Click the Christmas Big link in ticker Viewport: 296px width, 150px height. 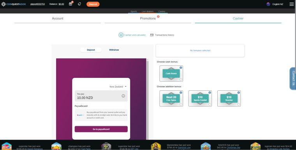[233, 148]
